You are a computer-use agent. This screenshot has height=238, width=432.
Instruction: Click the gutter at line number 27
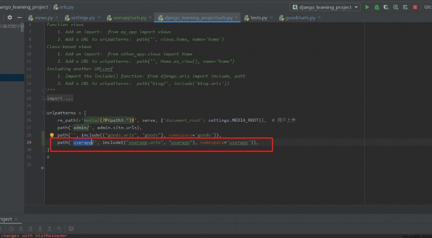click(29, 128)
